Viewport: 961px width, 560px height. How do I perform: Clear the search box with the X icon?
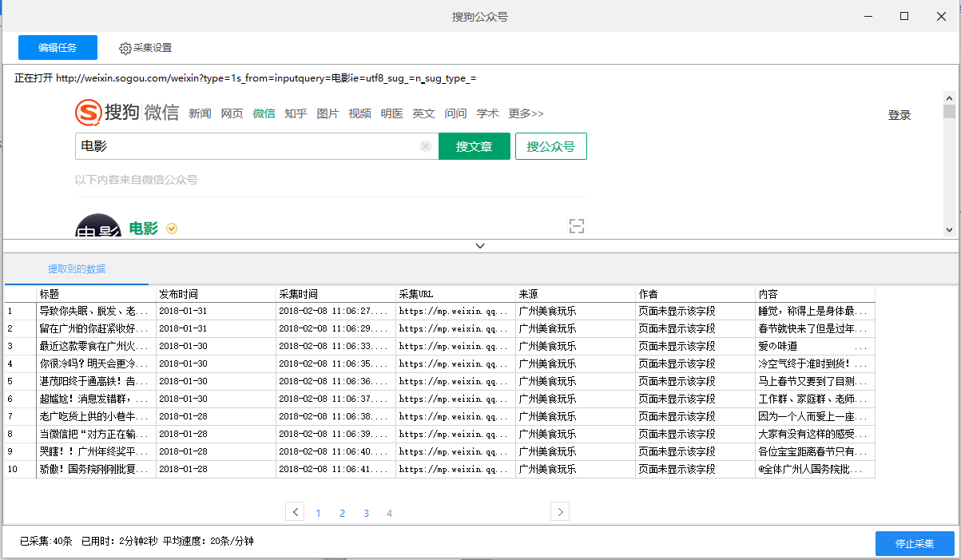pyautogui.click(x=426, y=146)
